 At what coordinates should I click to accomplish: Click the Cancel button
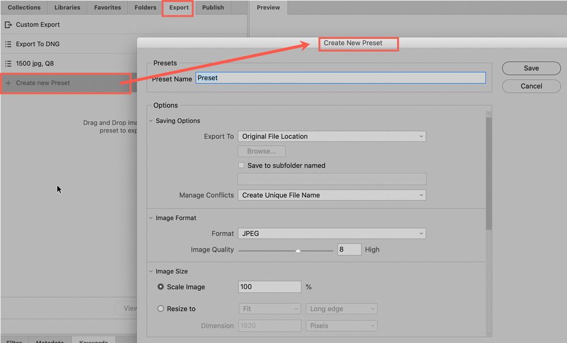(531, 86)
